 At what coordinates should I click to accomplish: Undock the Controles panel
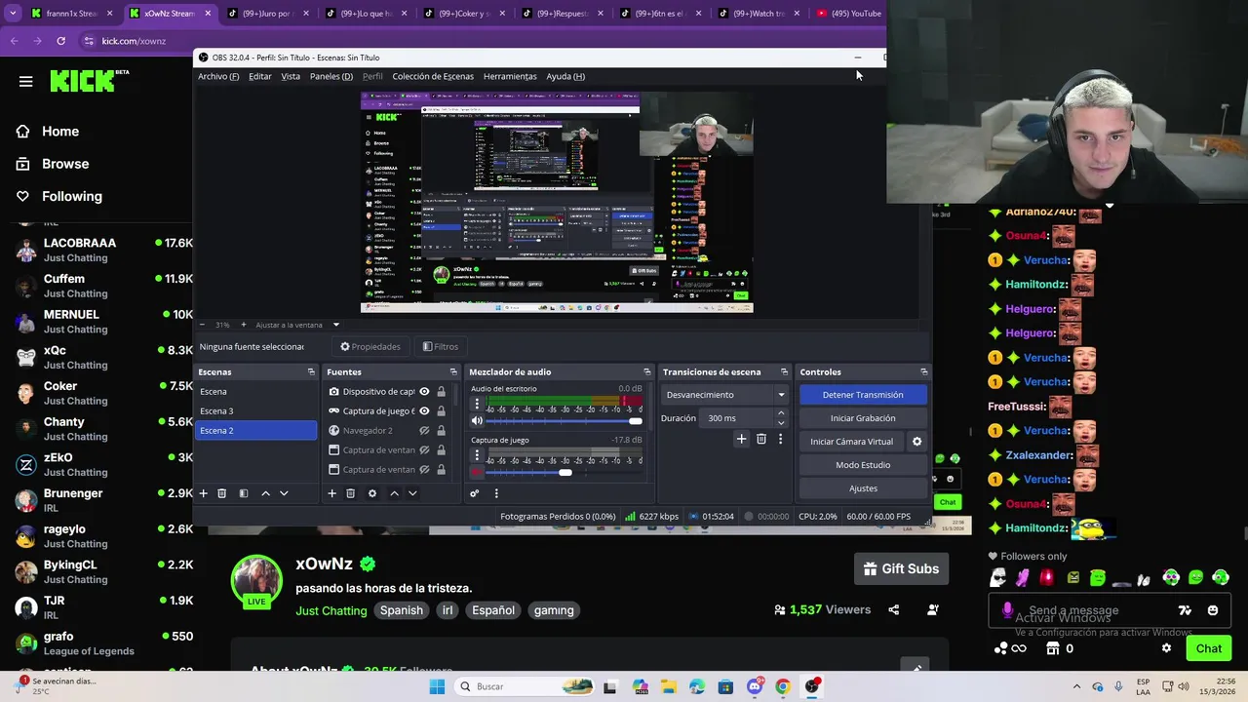click(x=923, y=371)
